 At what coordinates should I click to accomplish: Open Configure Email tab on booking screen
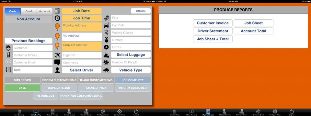[x=103, y=112]
